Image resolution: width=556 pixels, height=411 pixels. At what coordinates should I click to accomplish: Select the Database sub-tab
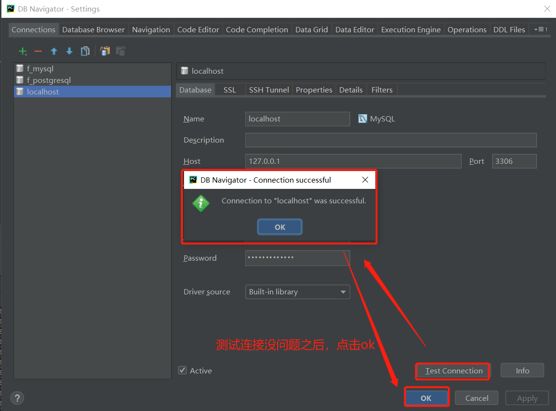point(196,90)
